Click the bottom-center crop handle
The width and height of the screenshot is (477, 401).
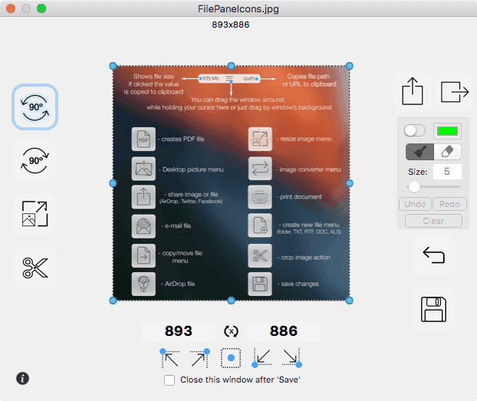point(231,301)
